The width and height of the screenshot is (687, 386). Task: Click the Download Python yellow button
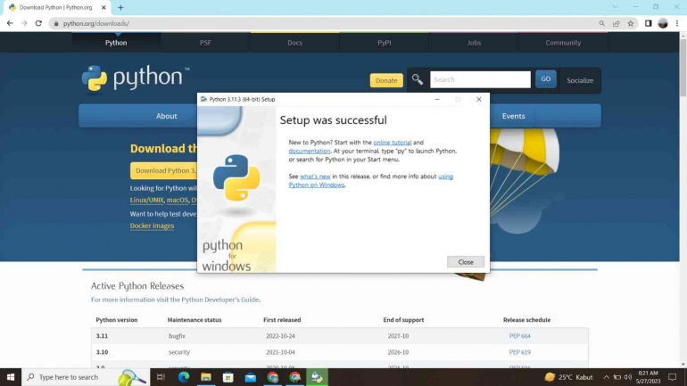[x=164, y=170]
